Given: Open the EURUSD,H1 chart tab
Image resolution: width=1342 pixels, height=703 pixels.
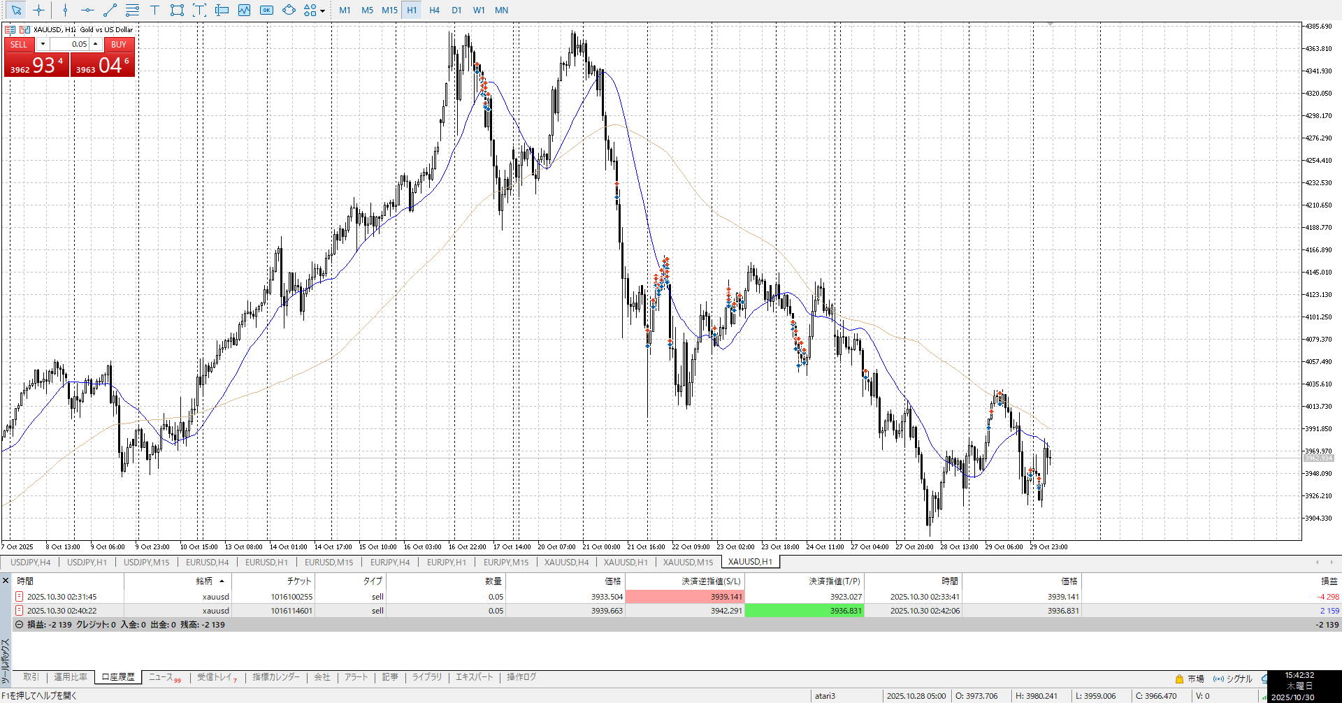Looking at the screenshot, I should 266,562.
